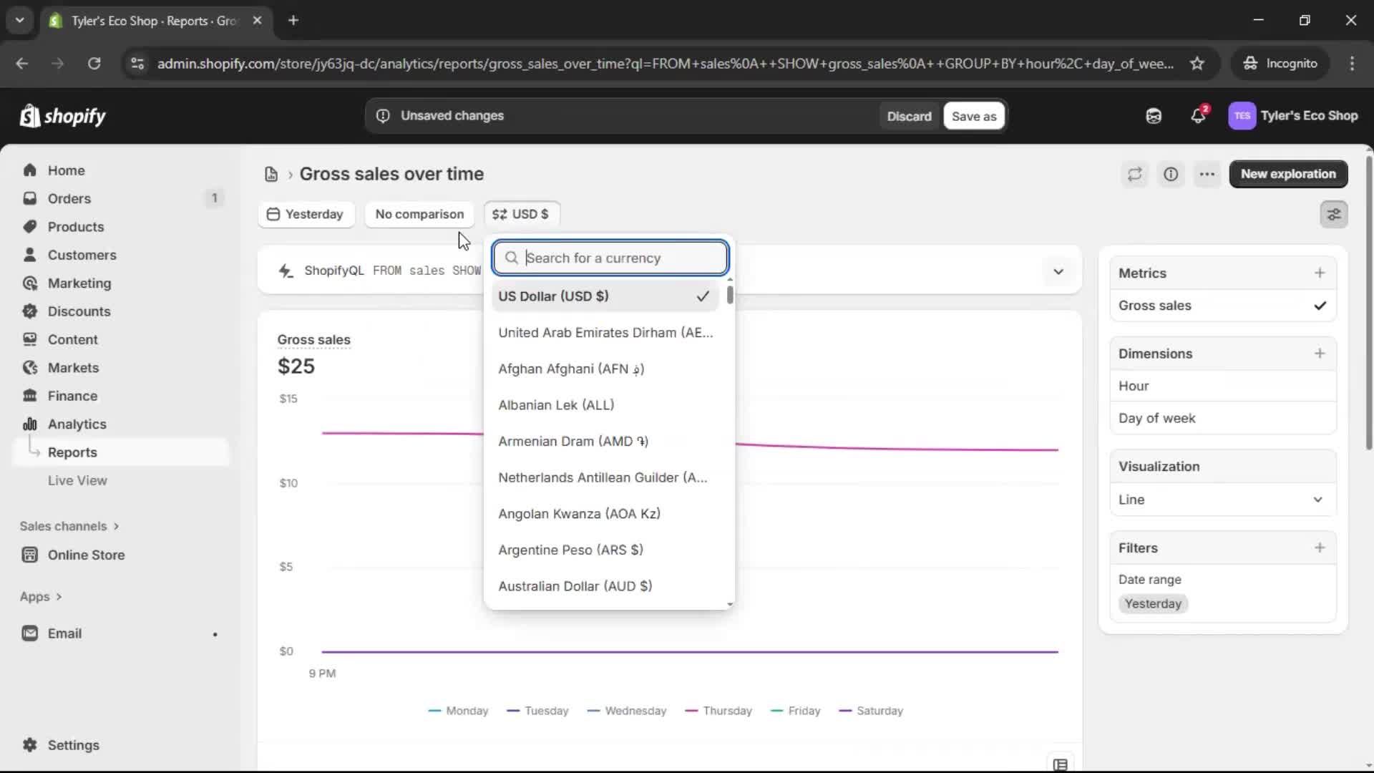The height and width of the screenshot is (773, 1374).
Task: Click the notifications bell icon
Action: pos(1197,116)
